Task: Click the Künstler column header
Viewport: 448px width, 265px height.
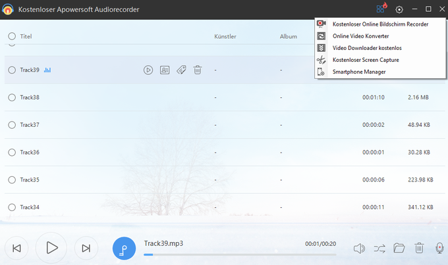Action: (x=225, y=37)
